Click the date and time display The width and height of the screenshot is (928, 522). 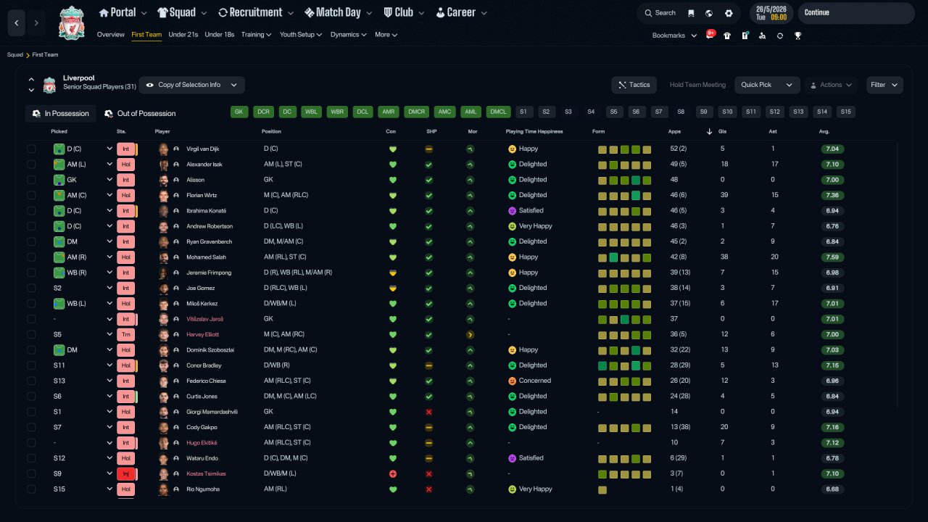click(770, 13)
